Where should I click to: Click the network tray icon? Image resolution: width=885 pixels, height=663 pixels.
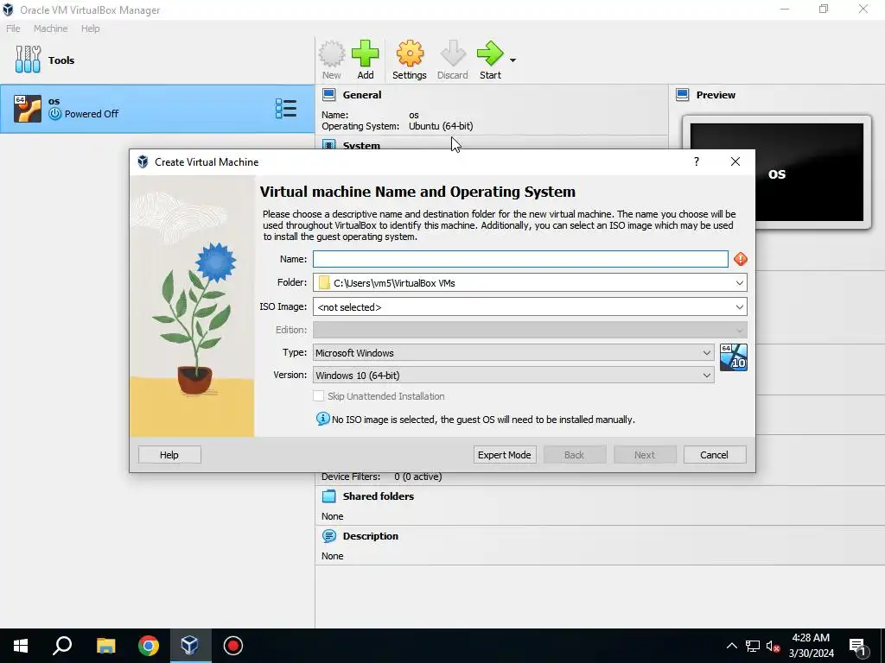(753, 646)
